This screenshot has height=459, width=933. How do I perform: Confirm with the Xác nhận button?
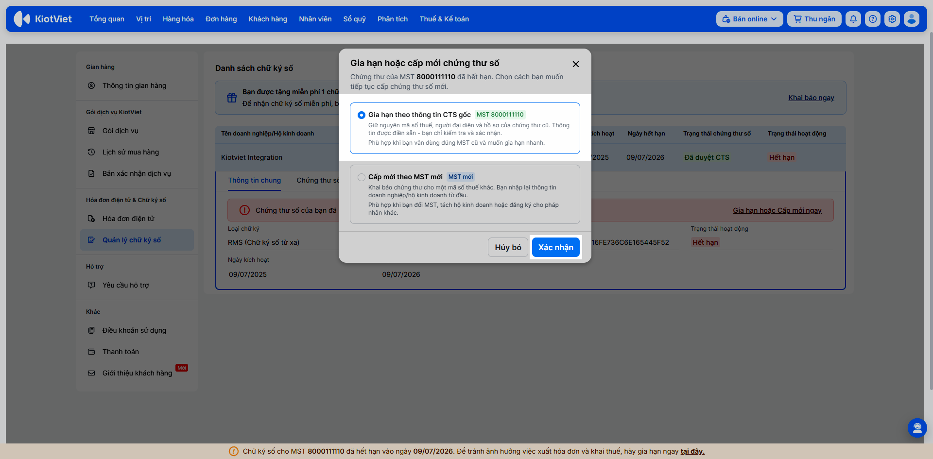pos(556,247)
